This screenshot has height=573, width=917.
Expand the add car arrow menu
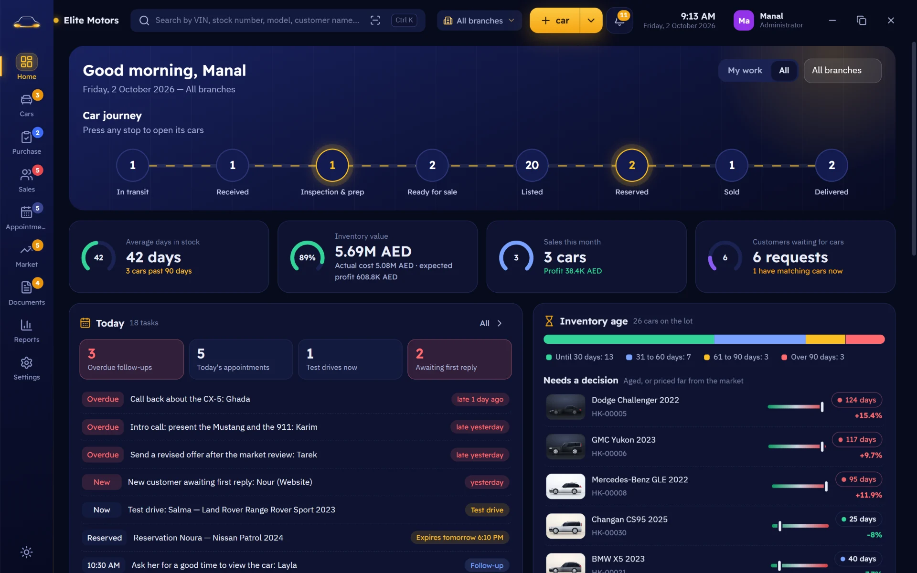point(591,21)
